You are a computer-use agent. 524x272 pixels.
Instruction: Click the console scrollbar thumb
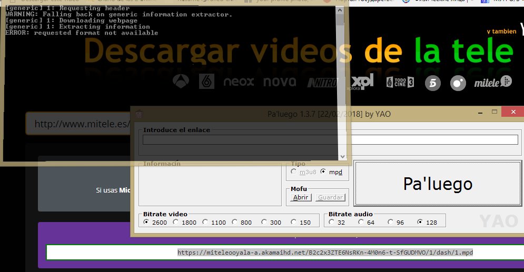click(340, 20)
